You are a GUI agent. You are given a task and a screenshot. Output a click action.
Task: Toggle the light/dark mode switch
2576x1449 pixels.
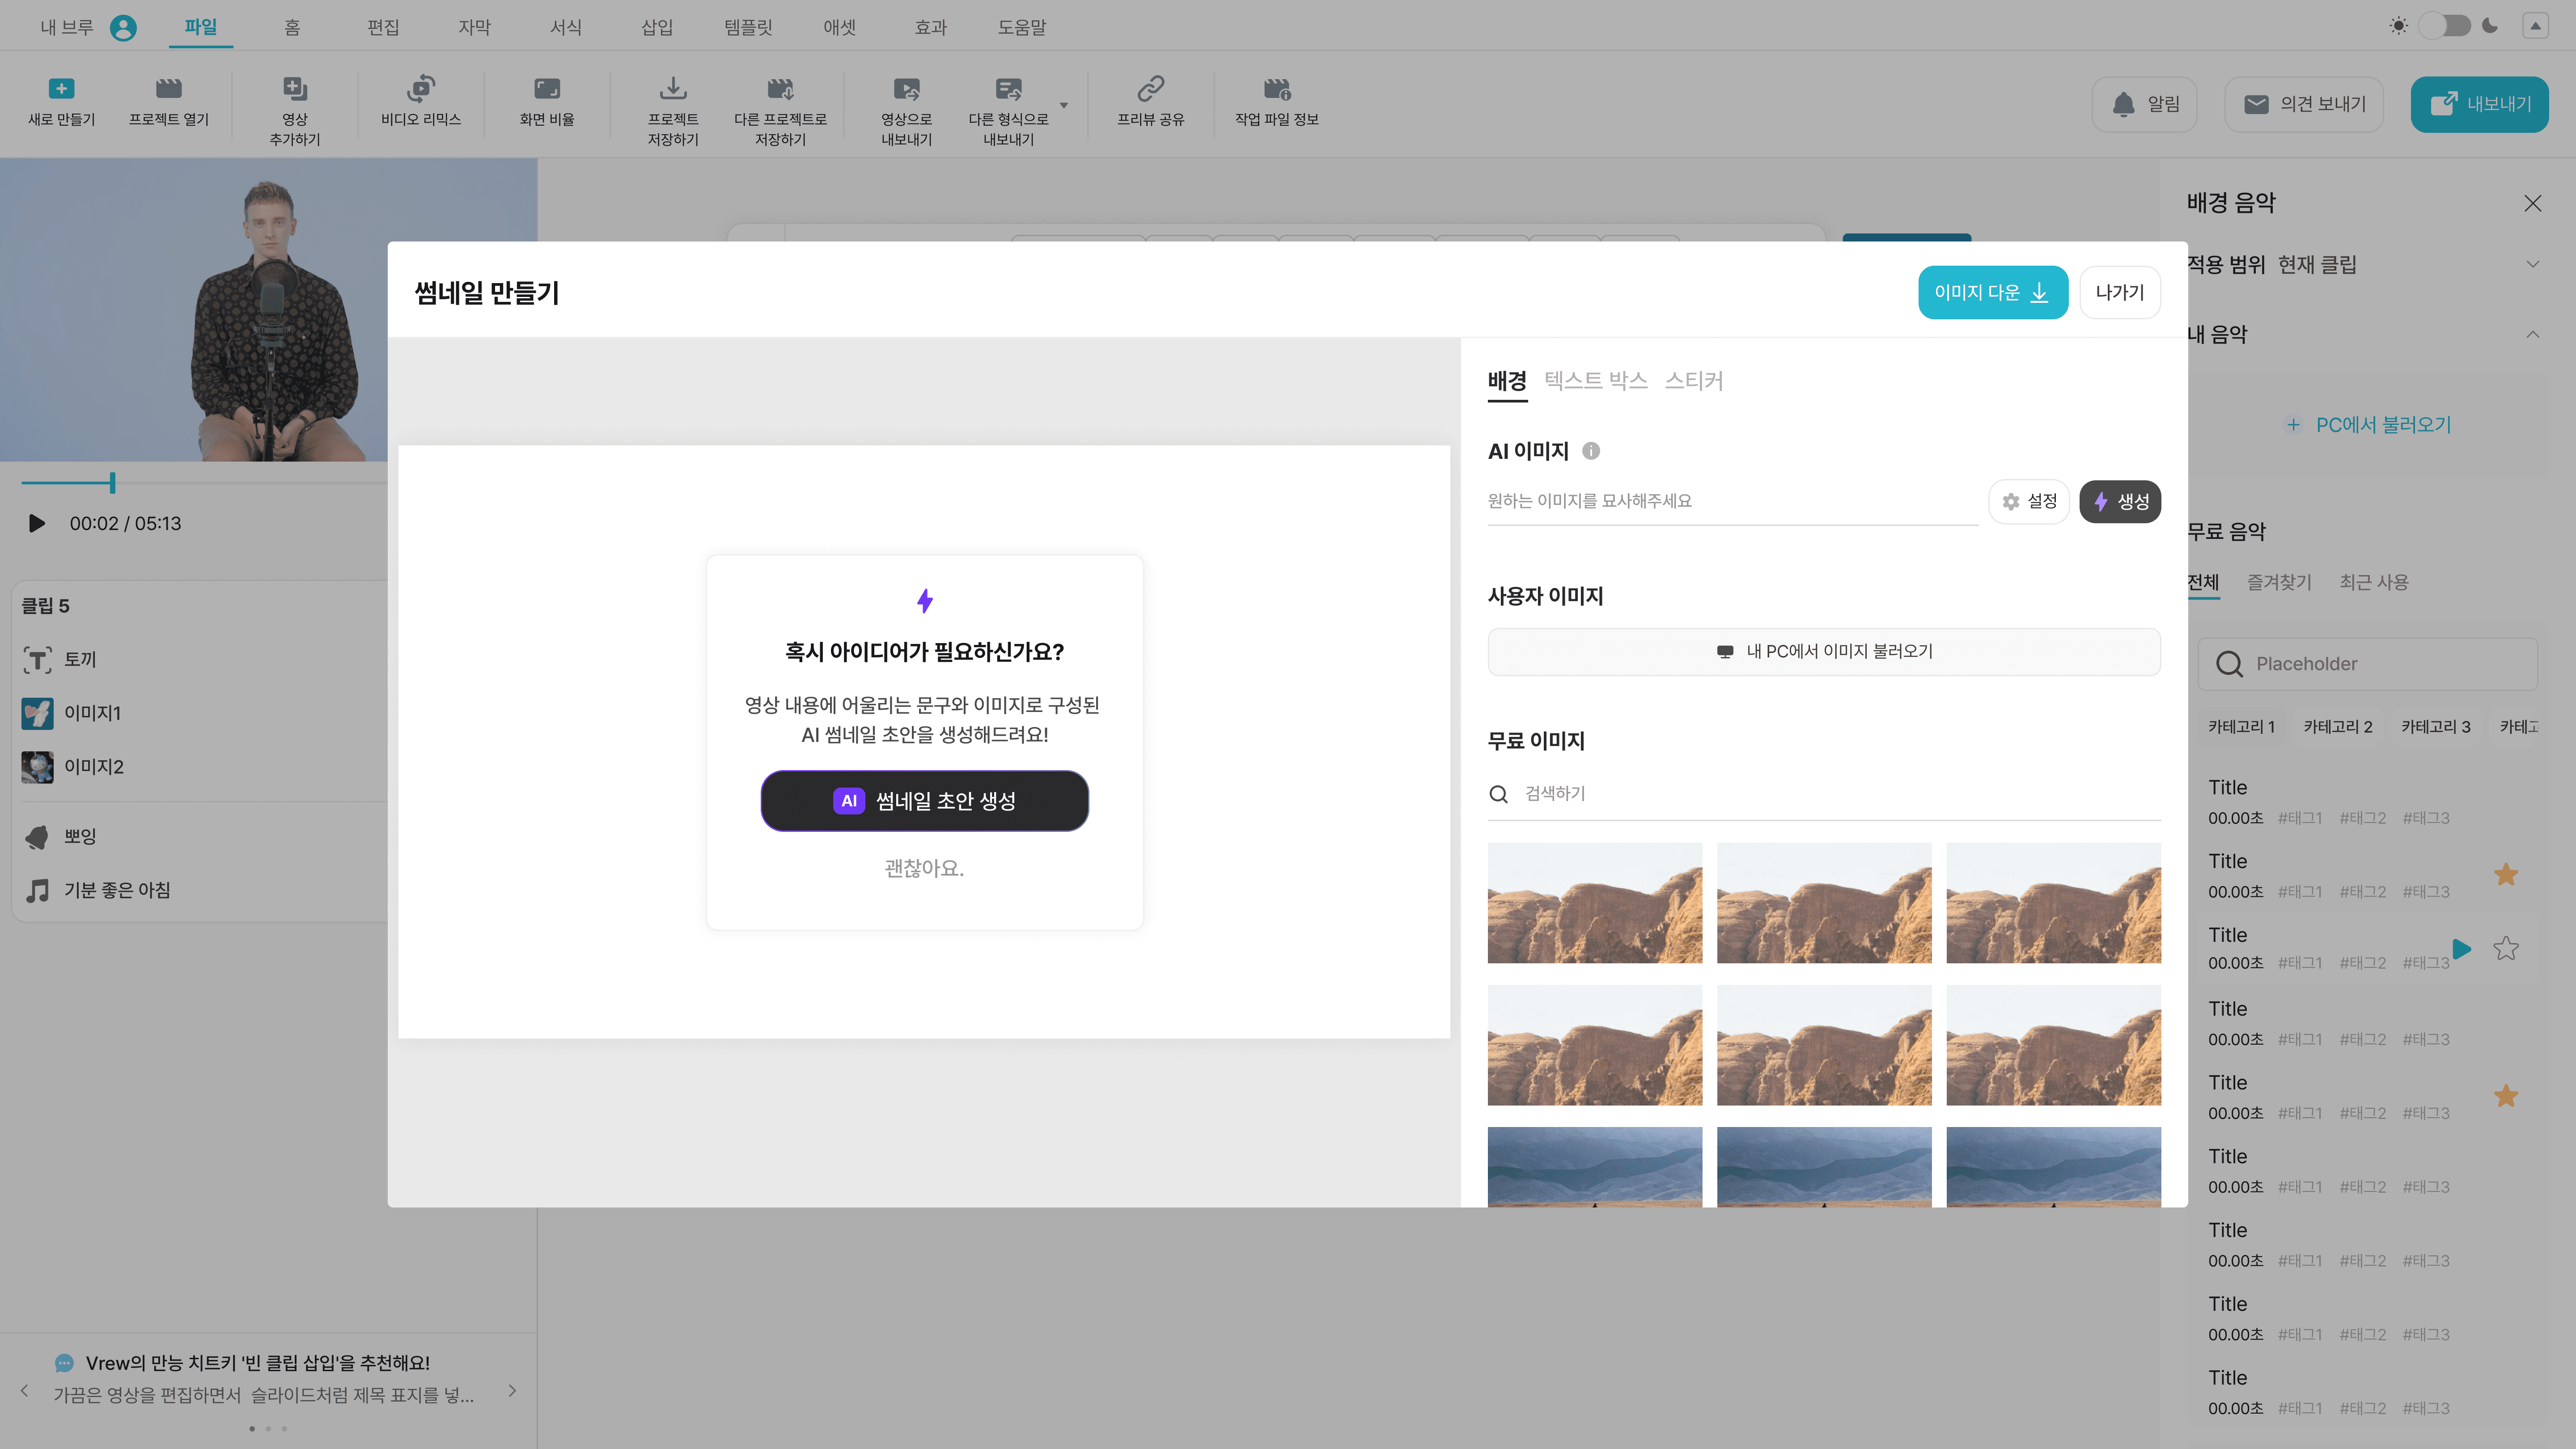pyautogui.click(x=2444, y=26)
